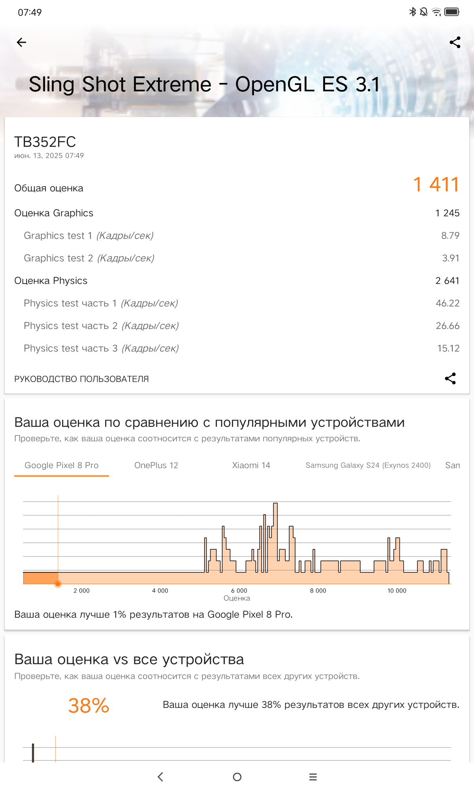The image size is (474, 791).
Task: Select the Google Pixel 8 Pro tab
Action: click(62, 466)
